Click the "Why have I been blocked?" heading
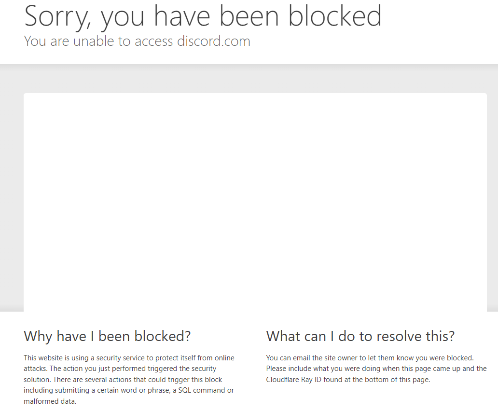Viewport: 498px width, 411px height. pyautogui.click(x=107, y=336)
